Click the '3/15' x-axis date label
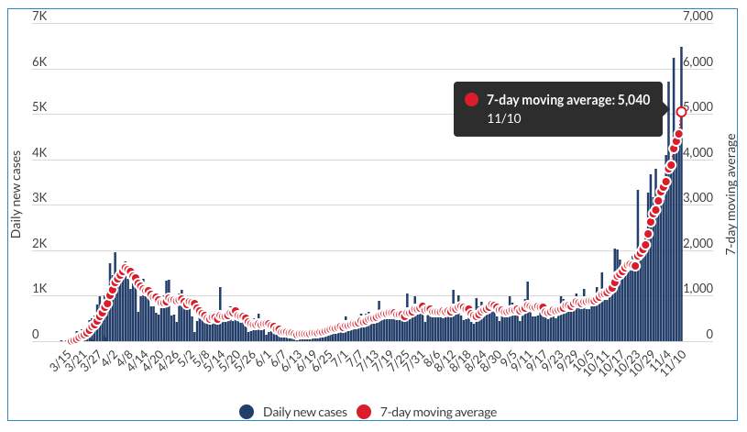Image resolution: width=747 pixels, height=432 pixels. coord(61,360)
